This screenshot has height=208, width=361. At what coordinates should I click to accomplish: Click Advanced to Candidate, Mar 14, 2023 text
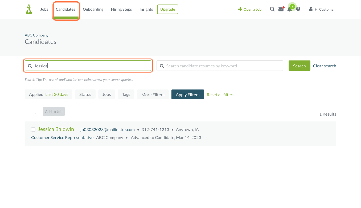pos(166,137)
